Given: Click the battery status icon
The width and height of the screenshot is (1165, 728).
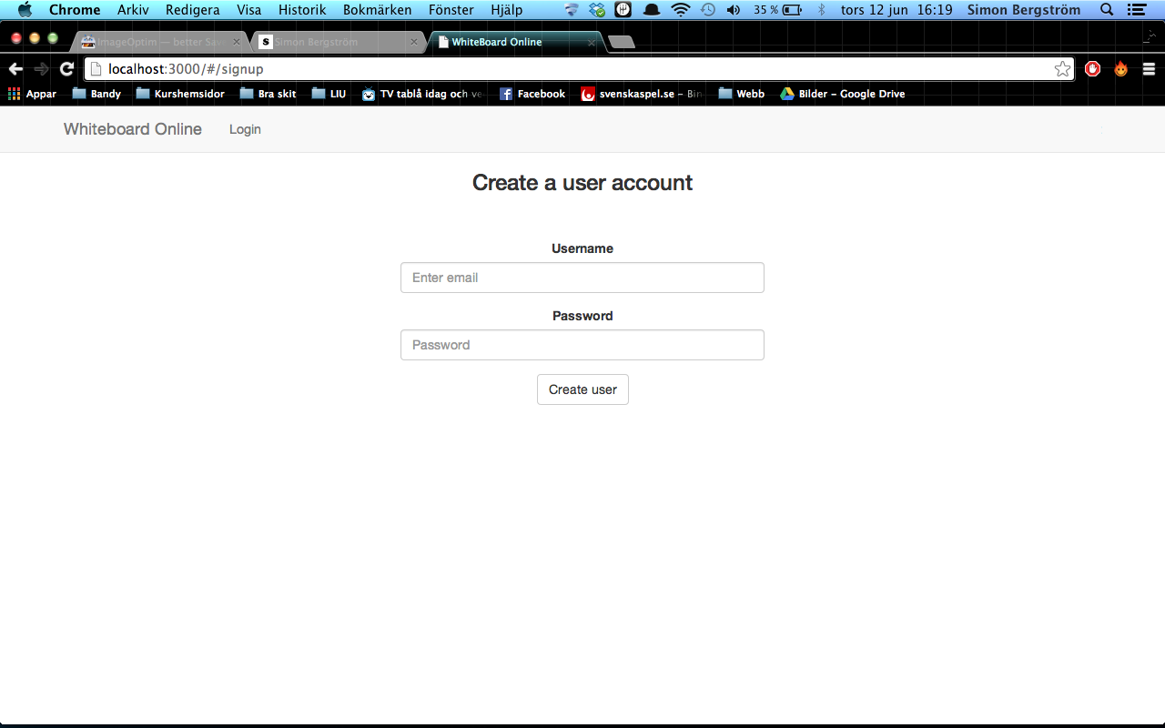Looking at the screenshot, I should pyautogui.click(x=792, y=10).
